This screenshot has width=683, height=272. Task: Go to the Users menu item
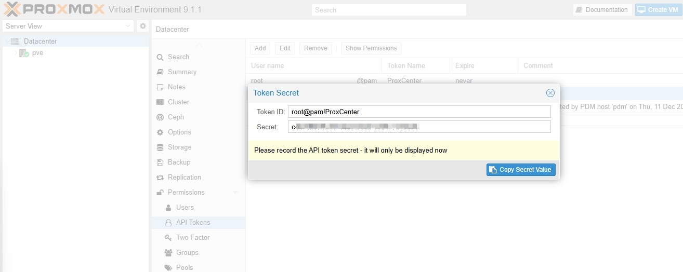[x=185, y=208]
